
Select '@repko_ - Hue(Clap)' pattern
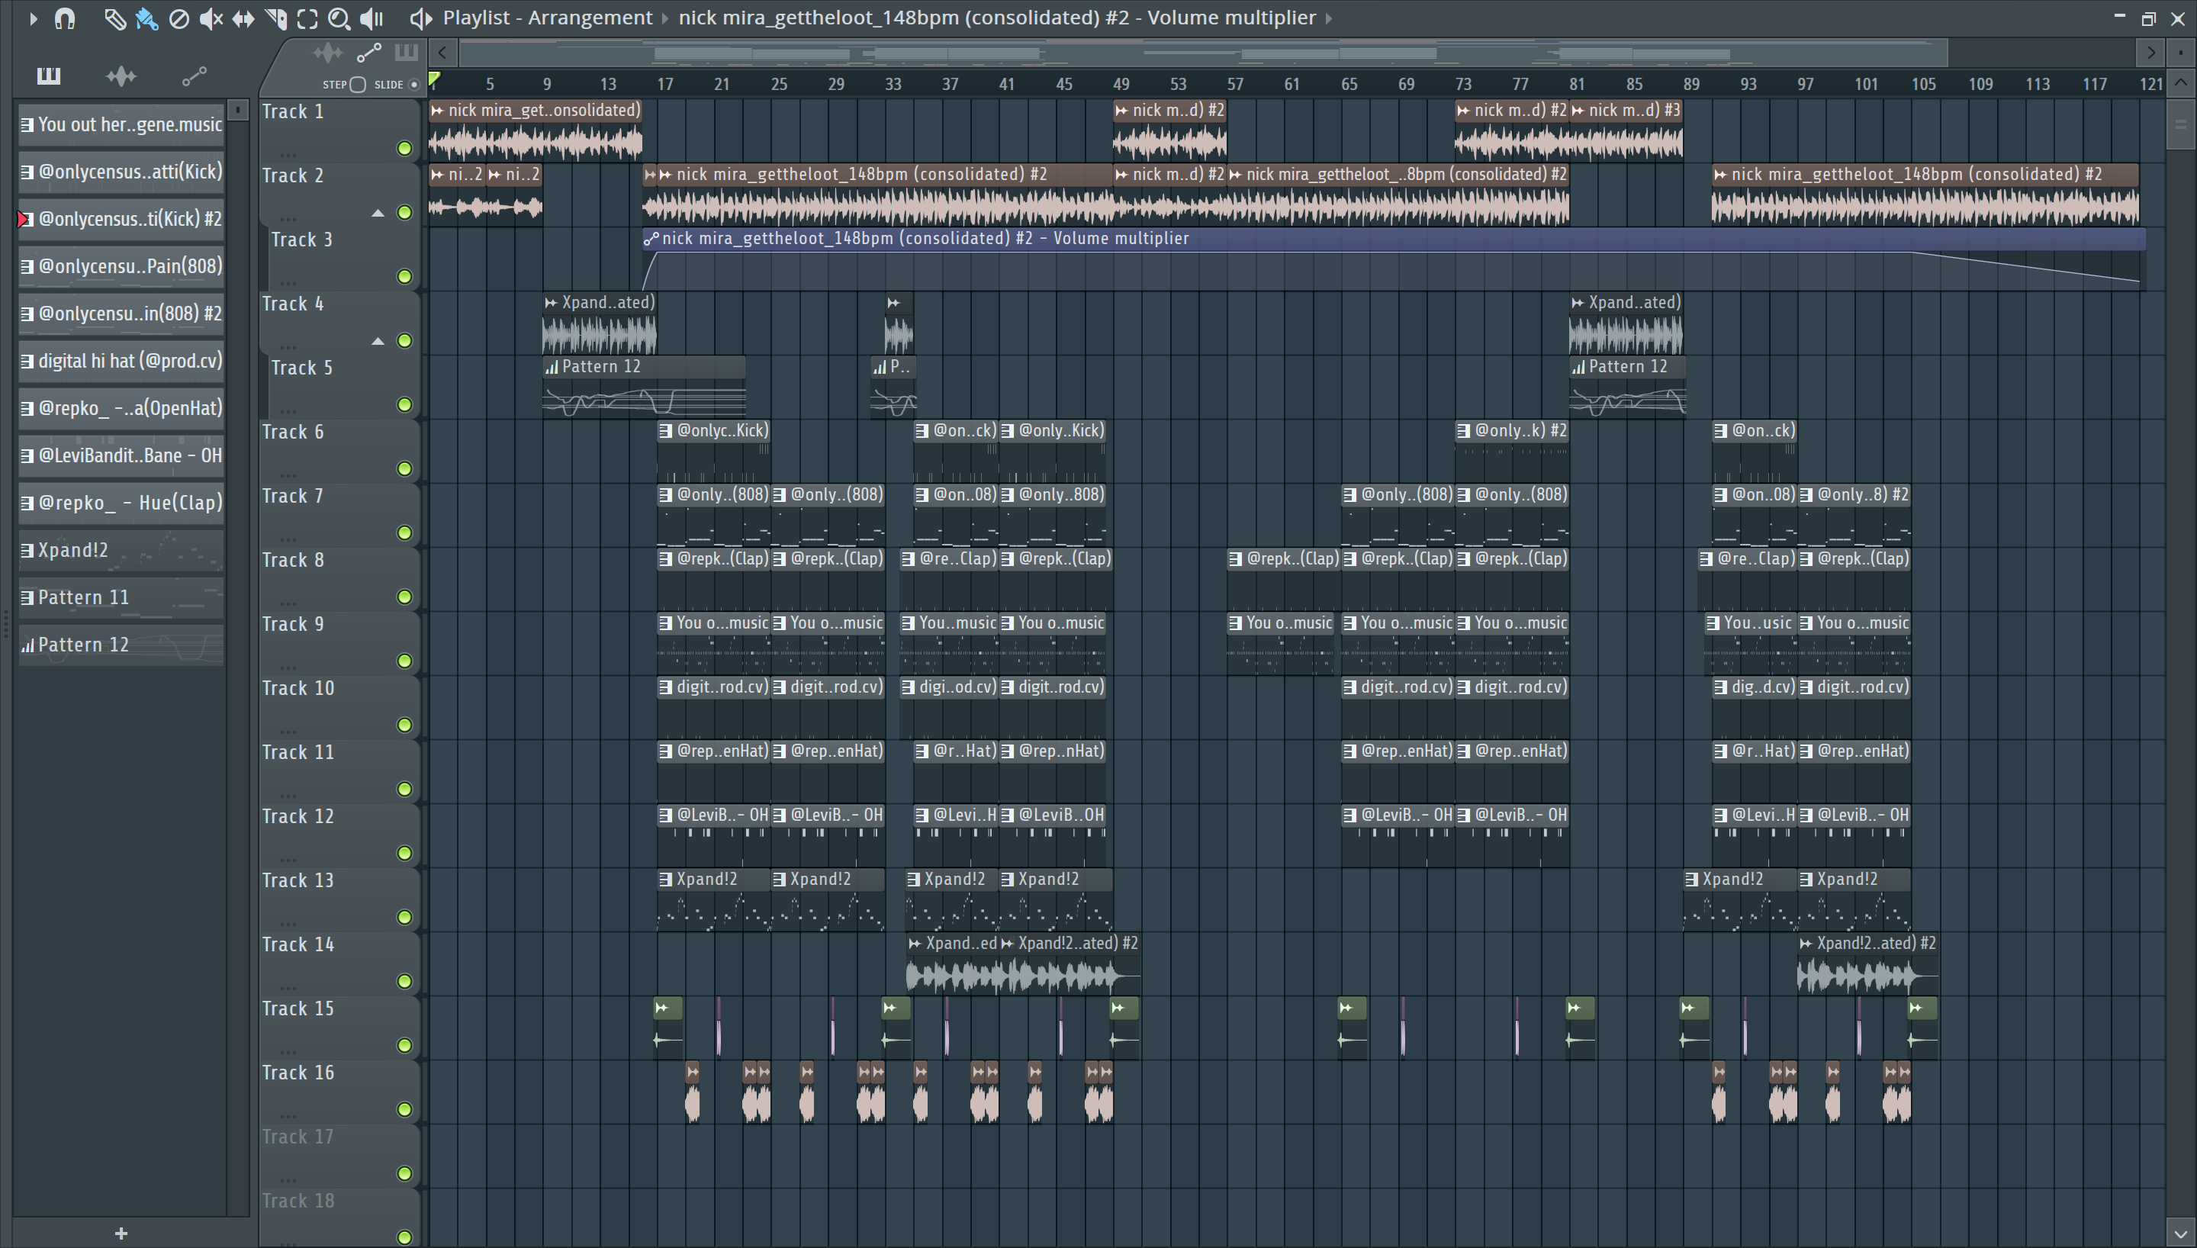(121, 503)
